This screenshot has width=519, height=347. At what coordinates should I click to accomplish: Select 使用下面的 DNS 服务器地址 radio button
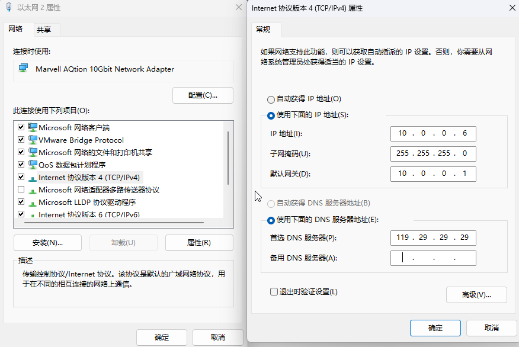click(x=271, y=220)
